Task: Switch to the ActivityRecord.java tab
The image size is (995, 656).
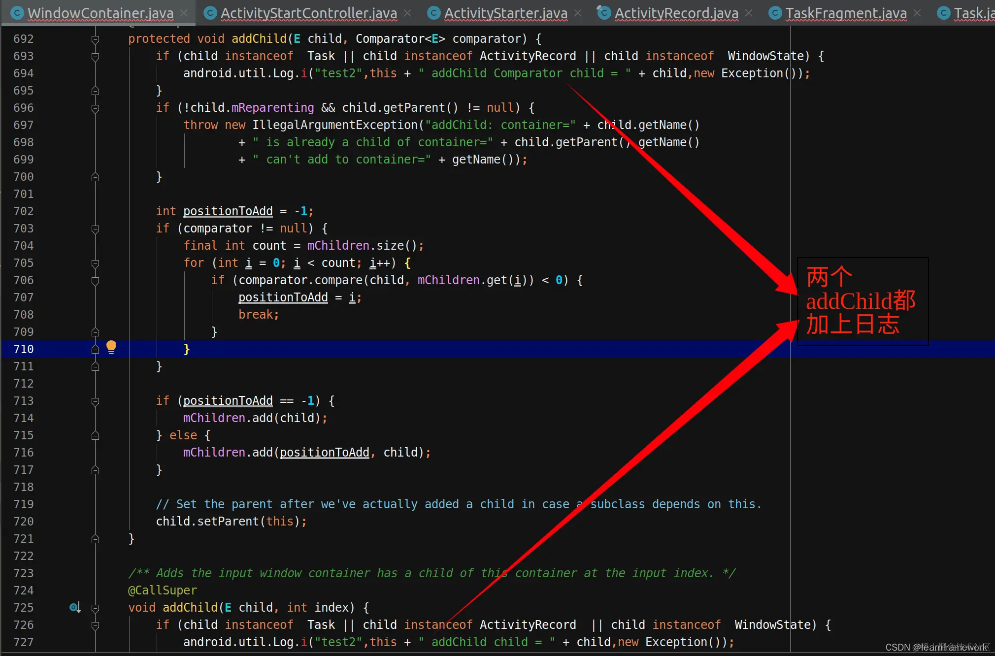Action: click(676, 13)
